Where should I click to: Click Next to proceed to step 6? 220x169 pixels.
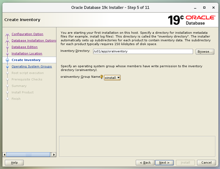pos(164,163)
